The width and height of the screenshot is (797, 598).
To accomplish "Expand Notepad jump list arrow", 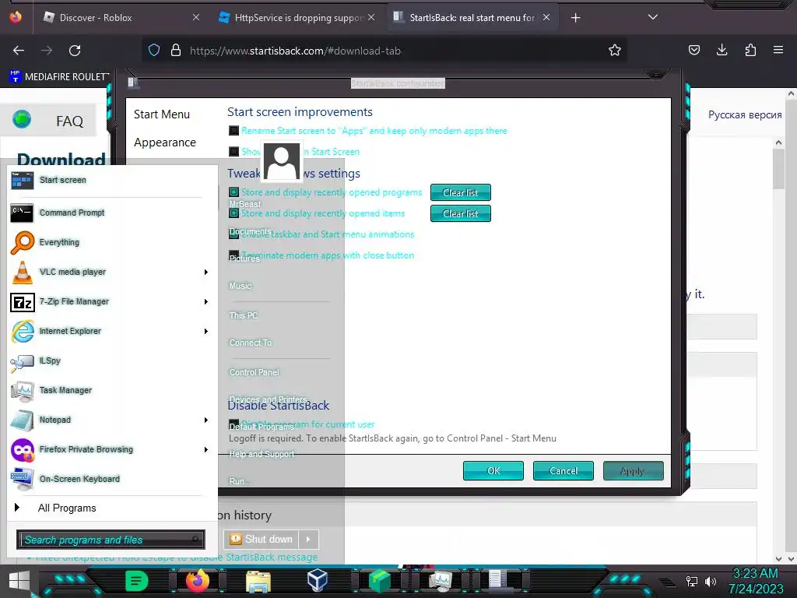I will pyautogui.click(x=205, y=420).
